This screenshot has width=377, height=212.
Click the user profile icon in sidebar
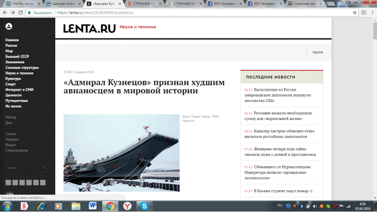(9, 26)
